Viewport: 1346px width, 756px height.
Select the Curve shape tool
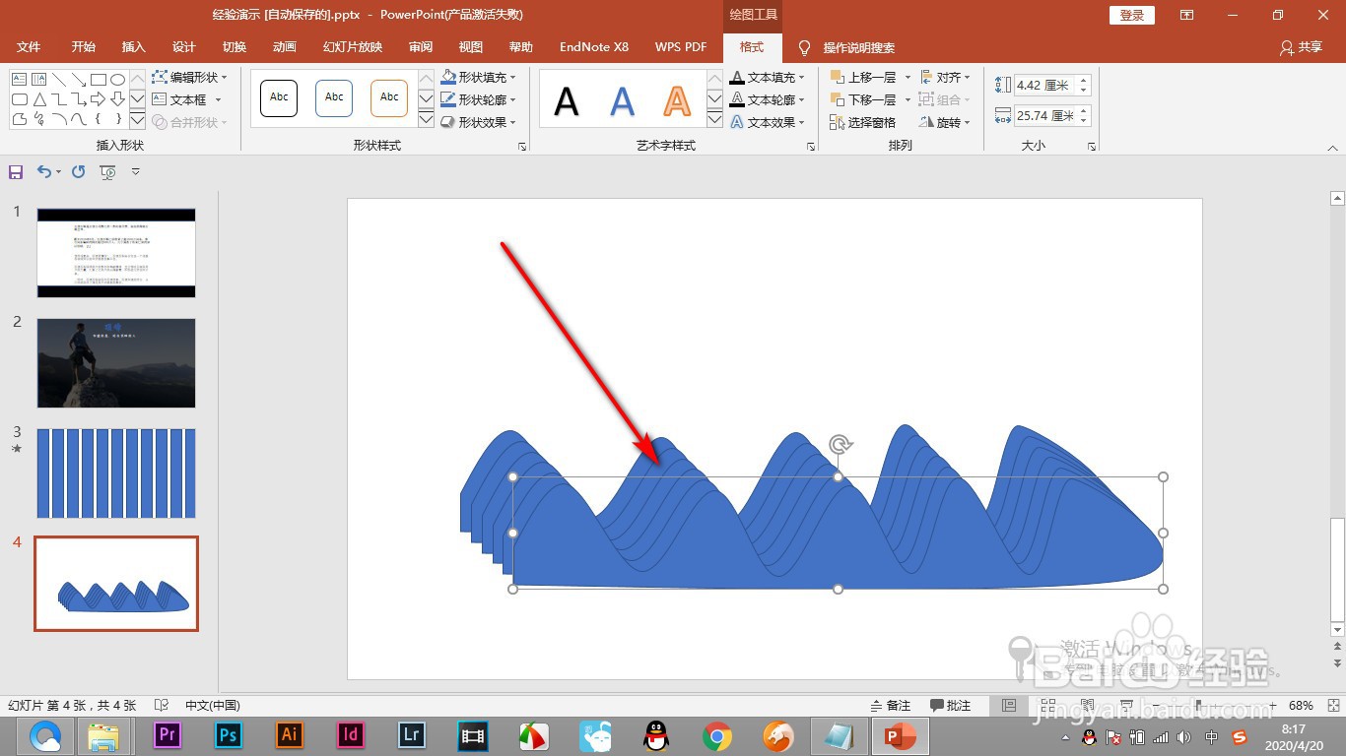click(x=79, y=119)
